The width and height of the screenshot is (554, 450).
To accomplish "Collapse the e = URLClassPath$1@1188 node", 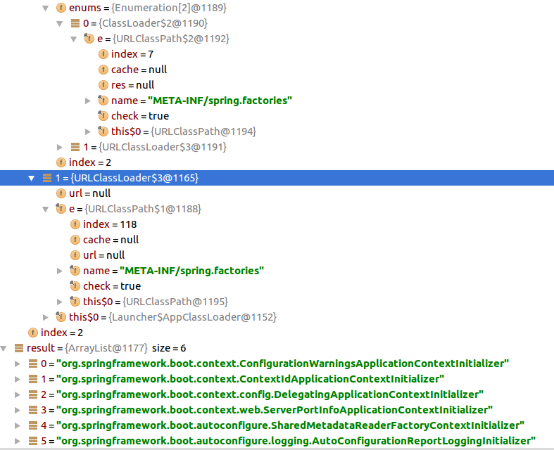I will [x=46, y=209].
